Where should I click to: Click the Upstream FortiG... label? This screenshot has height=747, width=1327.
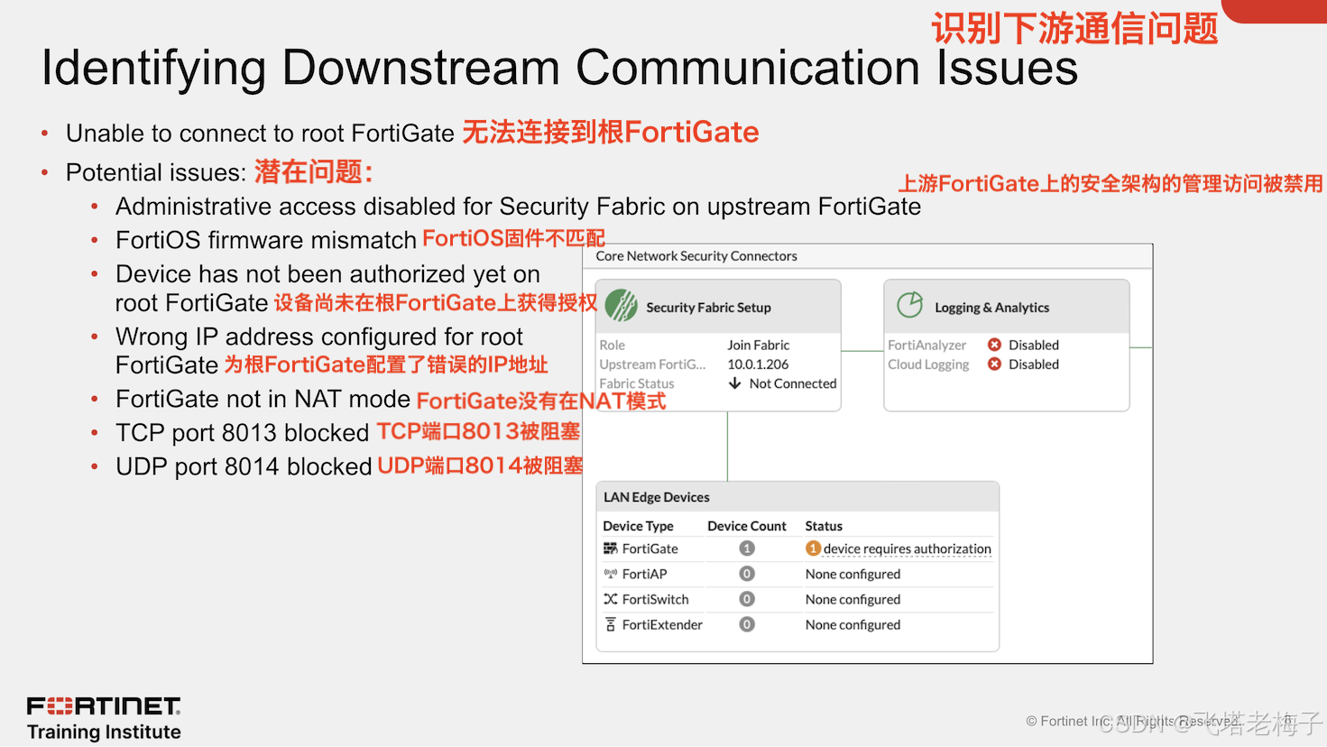point(652,364)
